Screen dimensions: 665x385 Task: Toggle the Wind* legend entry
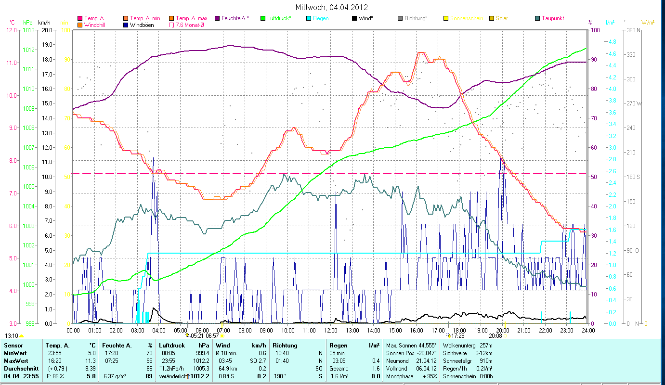[x=363, y=18]
